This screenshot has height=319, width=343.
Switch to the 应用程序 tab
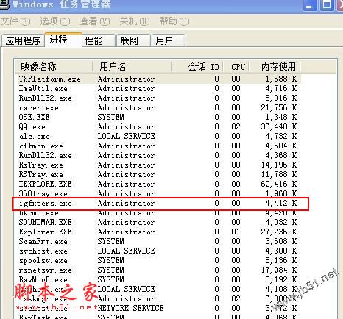(23, 40)
